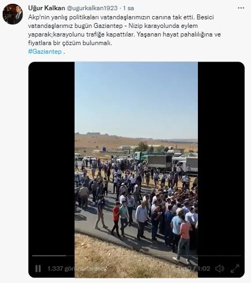
Task: Open the three-dot more options menu
Action: click(x=241, y=8)
